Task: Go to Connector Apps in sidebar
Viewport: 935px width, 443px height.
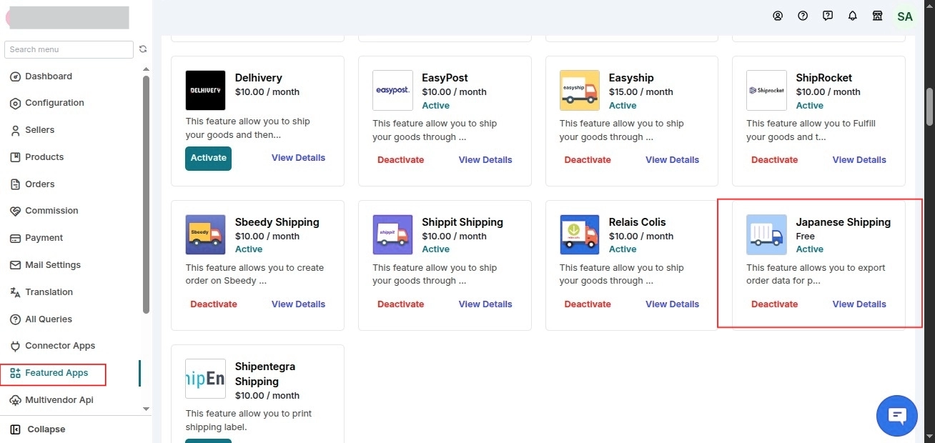Action: pos(59,346)
